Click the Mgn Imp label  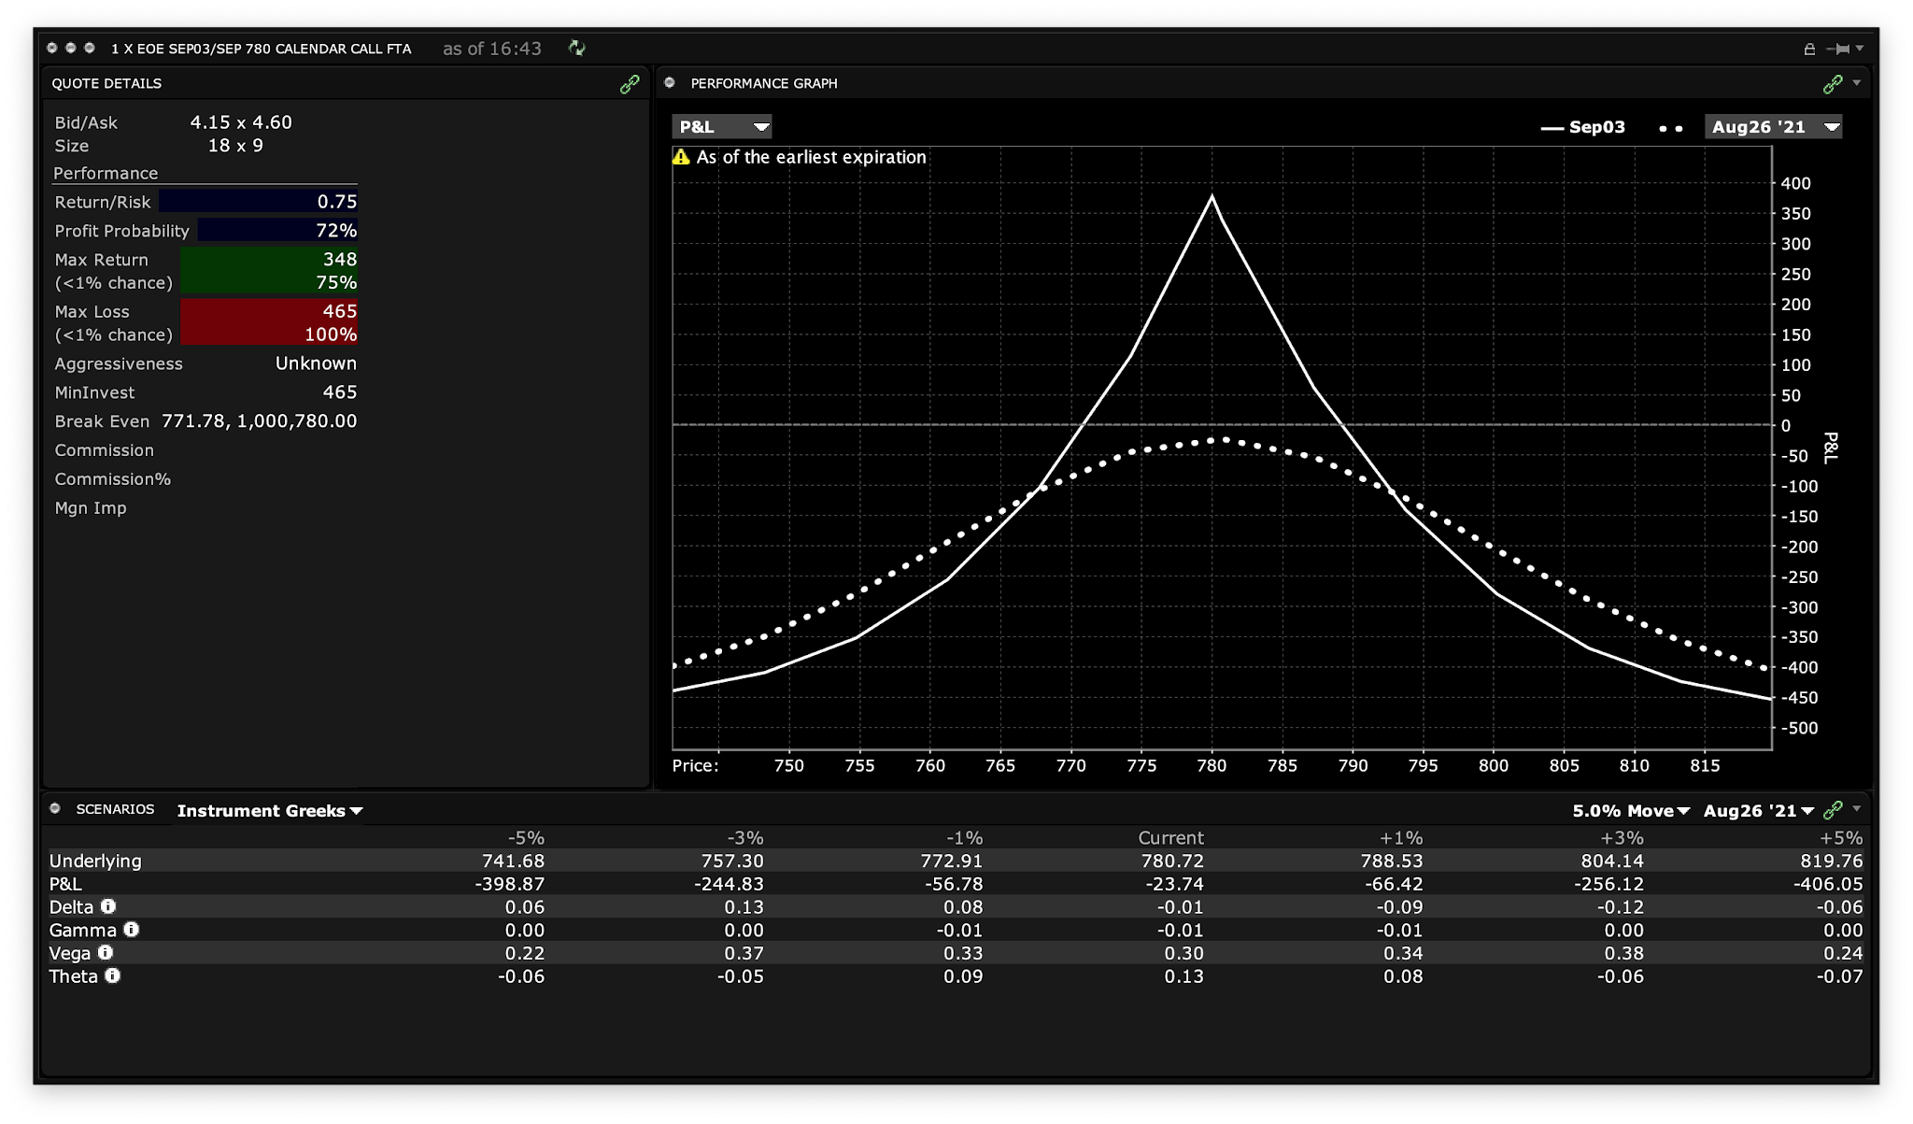click(x=91, y=508)
